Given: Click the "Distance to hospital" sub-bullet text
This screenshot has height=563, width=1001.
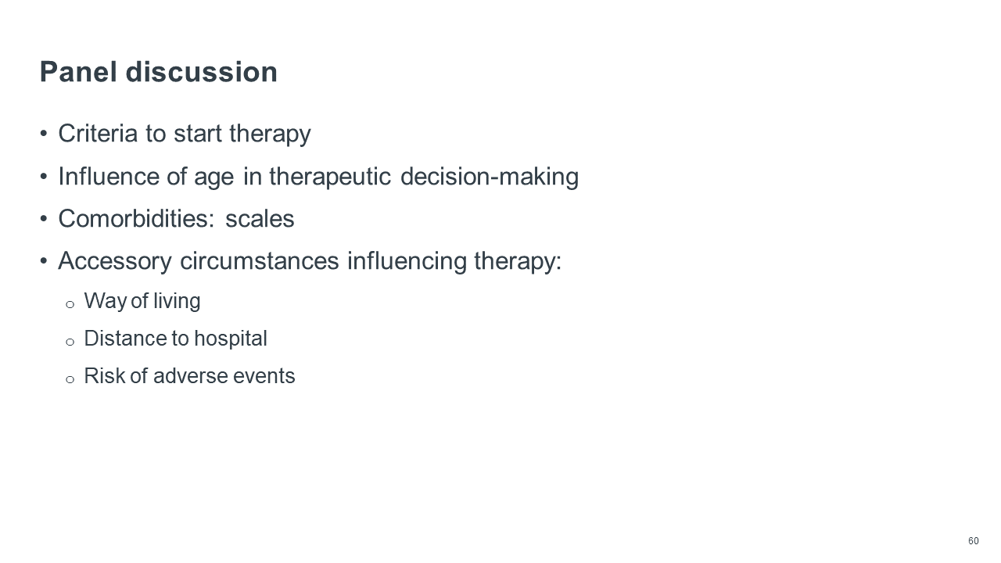Looking at the screenshot, I should pyautogui.click(x=175, y=339).
